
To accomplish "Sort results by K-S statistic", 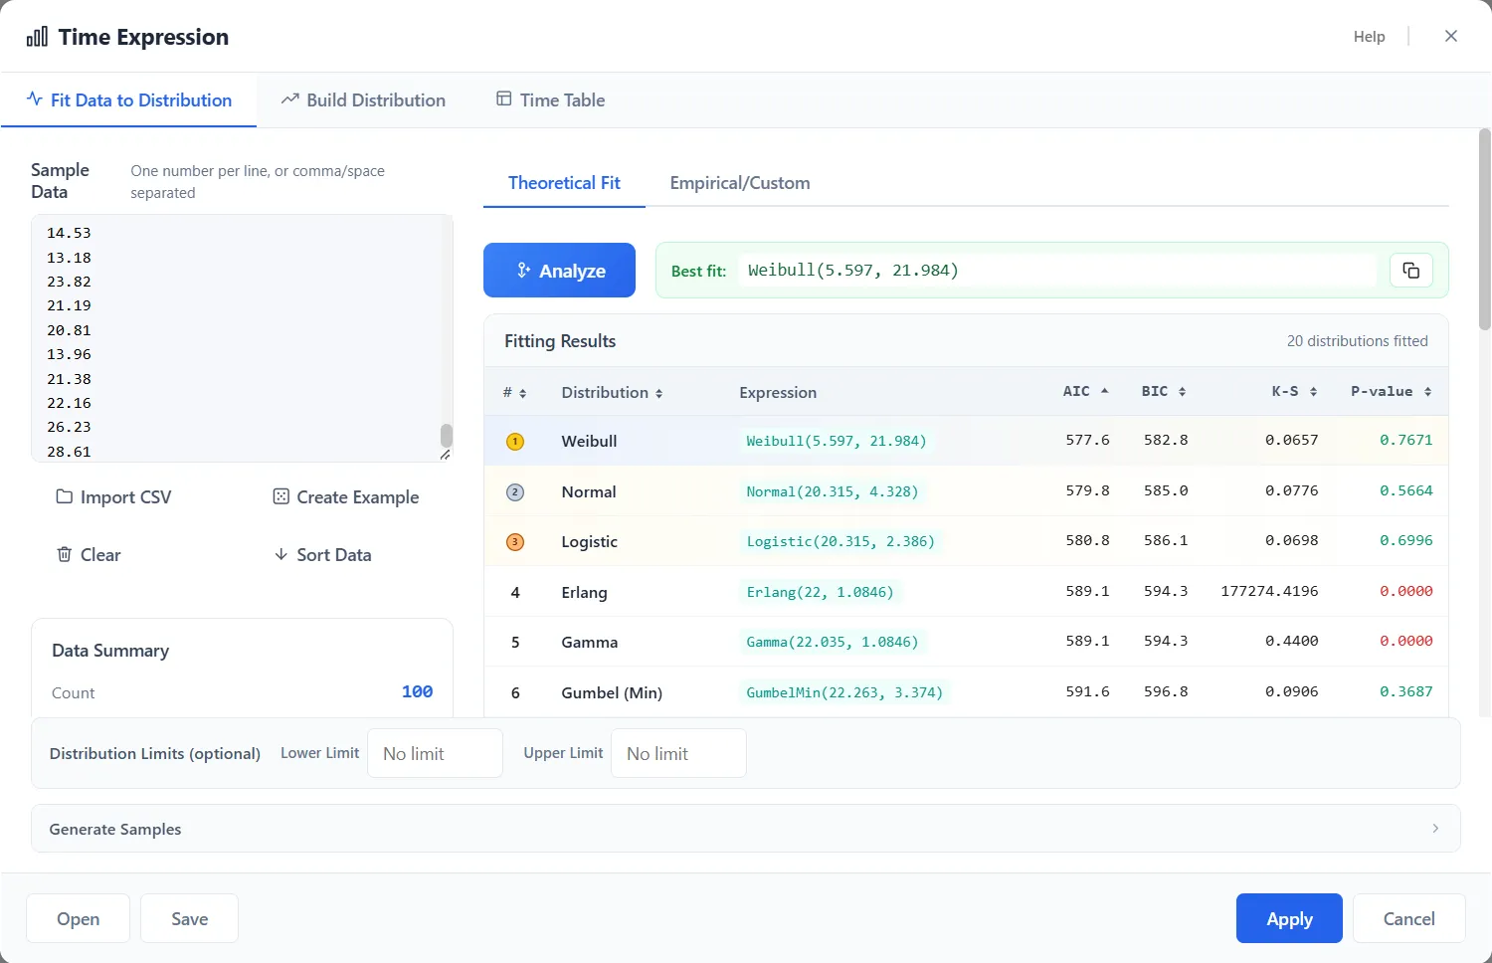I will point(1294,392).
